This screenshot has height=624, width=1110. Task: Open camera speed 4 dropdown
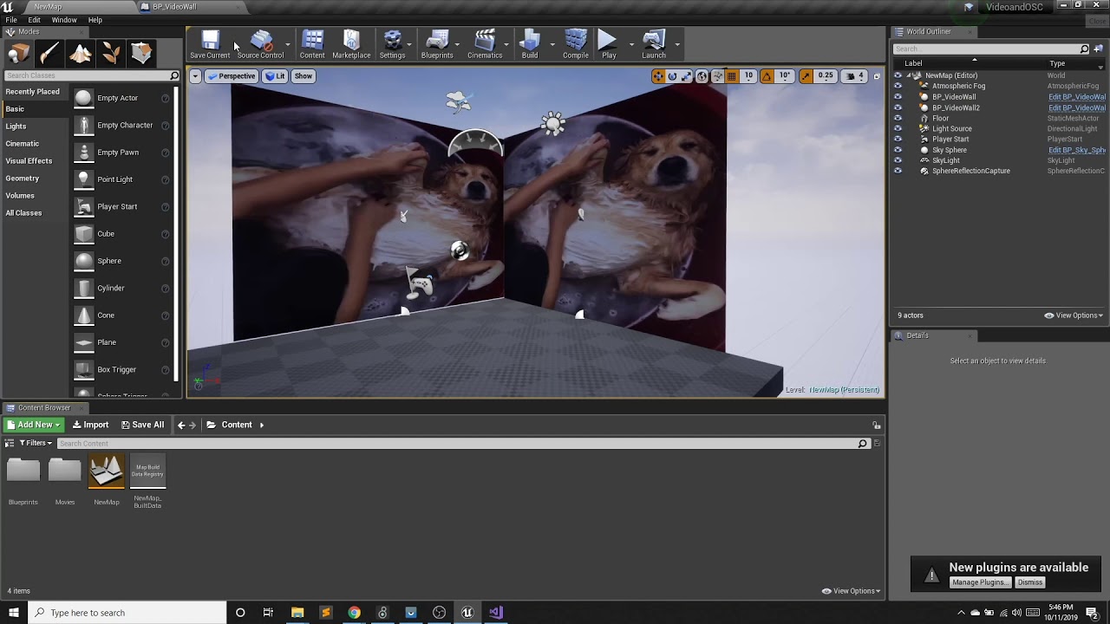(x=854, y=76)
